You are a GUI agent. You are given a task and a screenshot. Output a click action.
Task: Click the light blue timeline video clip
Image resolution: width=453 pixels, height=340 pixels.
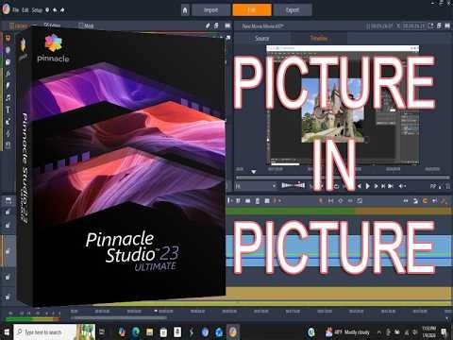point(339,250)
